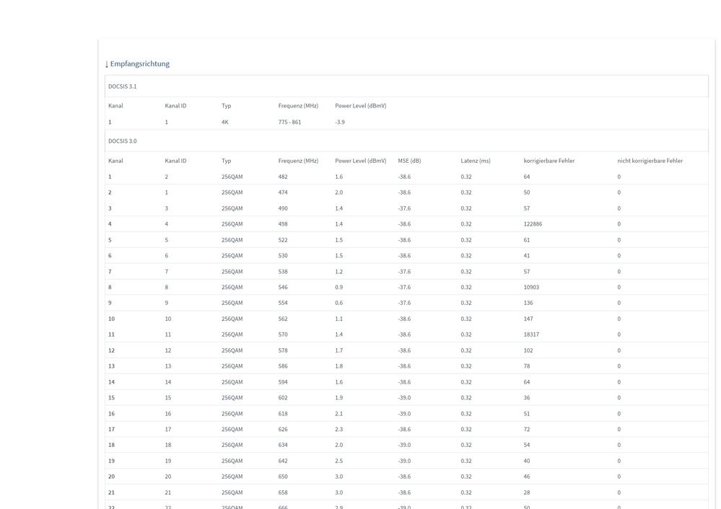Image resolution: width=721 pixels, height=509 pixels.
Task: Select the 2.5 power level cell
Action: 339,461
